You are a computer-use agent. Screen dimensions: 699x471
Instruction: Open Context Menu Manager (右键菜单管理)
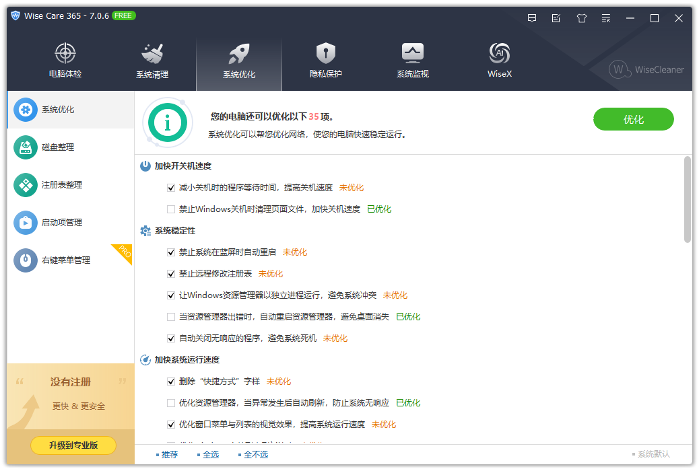[59, 260]
